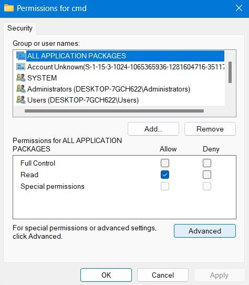Select Administrators (DESKTOP-7GCH622\Administrators) entry
Screen dimensions: 249x285
[x=109, y=89]
